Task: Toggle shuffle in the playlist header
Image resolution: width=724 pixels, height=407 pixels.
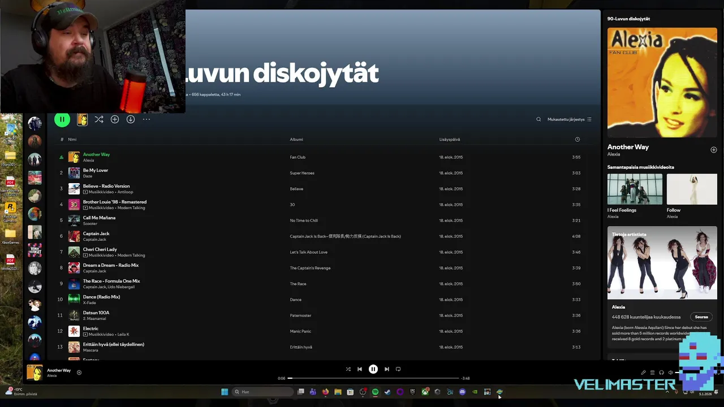Action: [x=99, y=119]
